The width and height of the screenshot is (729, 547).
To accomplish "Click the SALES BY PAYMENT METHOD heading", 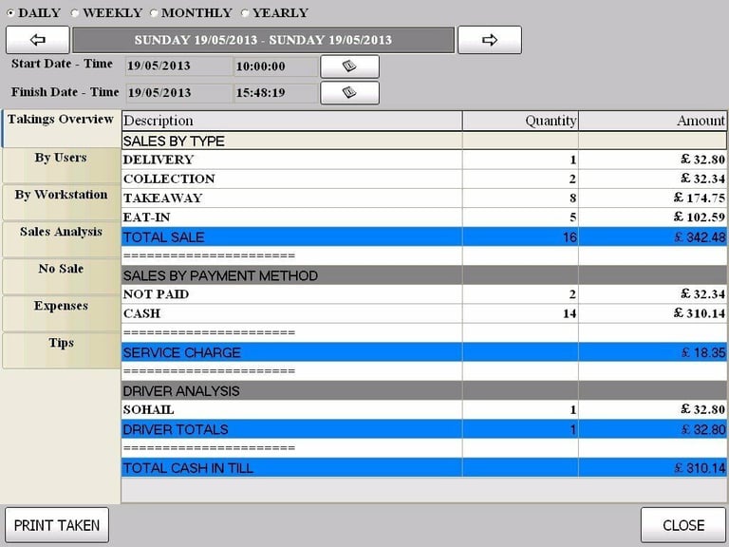I will tap(424, 275).
